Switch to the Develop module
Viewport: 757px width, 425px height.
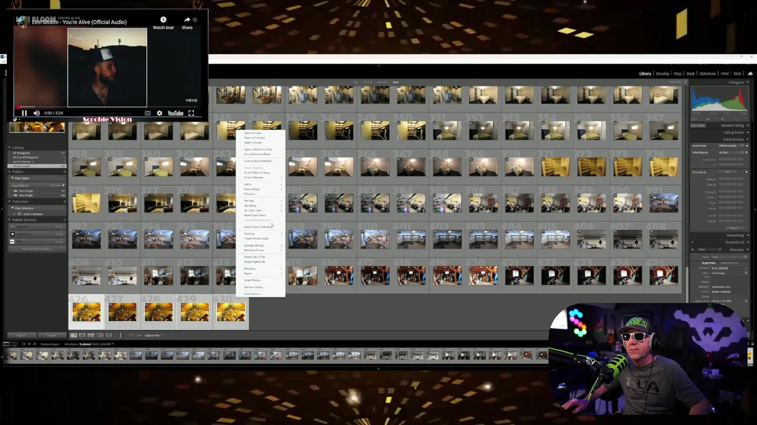(662, 74)
